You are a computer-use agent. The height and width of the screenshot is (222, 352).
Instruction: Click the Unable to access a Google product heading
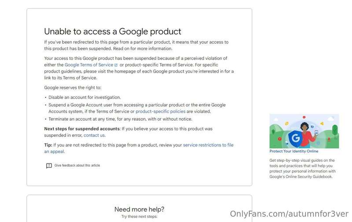click(113, 32)
